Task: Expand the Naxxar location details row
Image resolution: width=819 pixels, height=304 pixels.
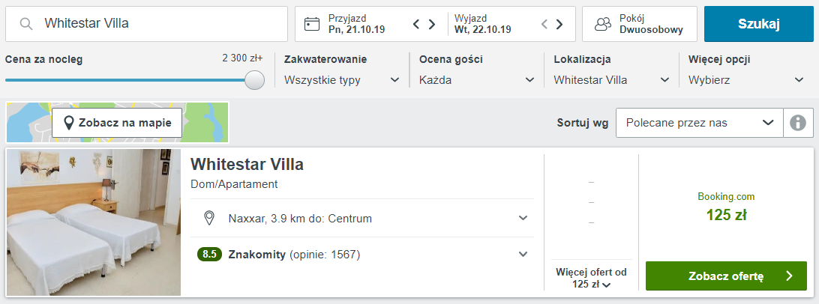Action: [x=362, y=218]
